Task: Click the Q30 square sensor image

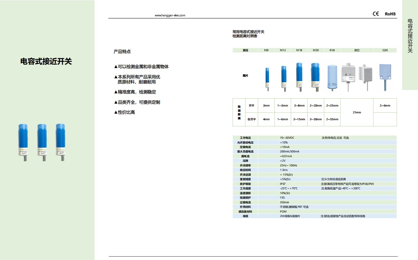Action: point(385,77)
